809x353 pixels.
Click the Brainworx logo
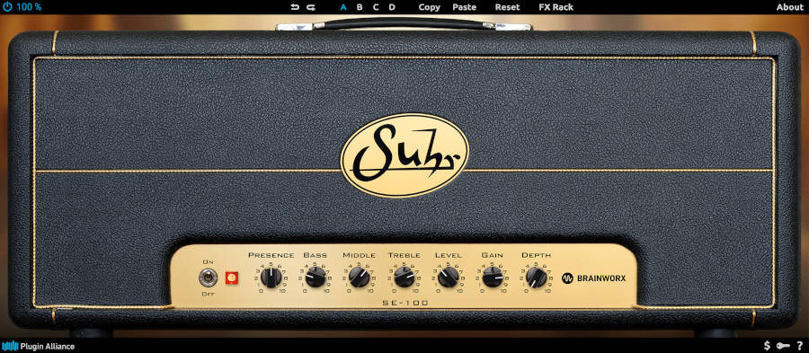pos(594,278)
